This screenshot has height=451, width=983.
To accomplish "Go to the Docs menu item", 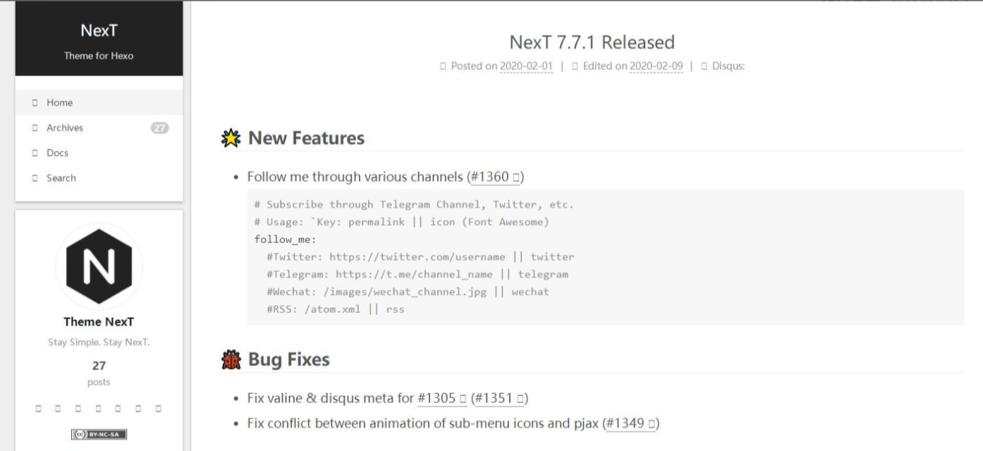I will click(57, 153).
